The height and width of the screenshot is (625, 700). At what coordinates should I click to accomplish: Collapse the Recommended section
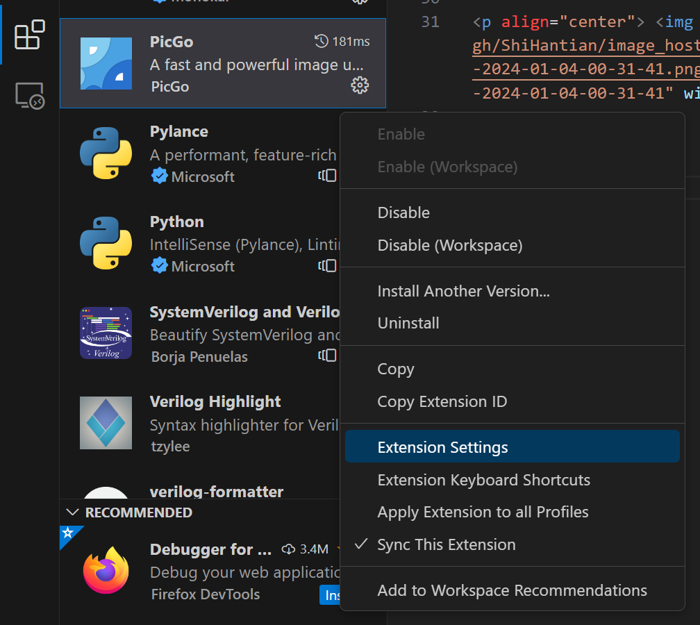click(72, 512)
